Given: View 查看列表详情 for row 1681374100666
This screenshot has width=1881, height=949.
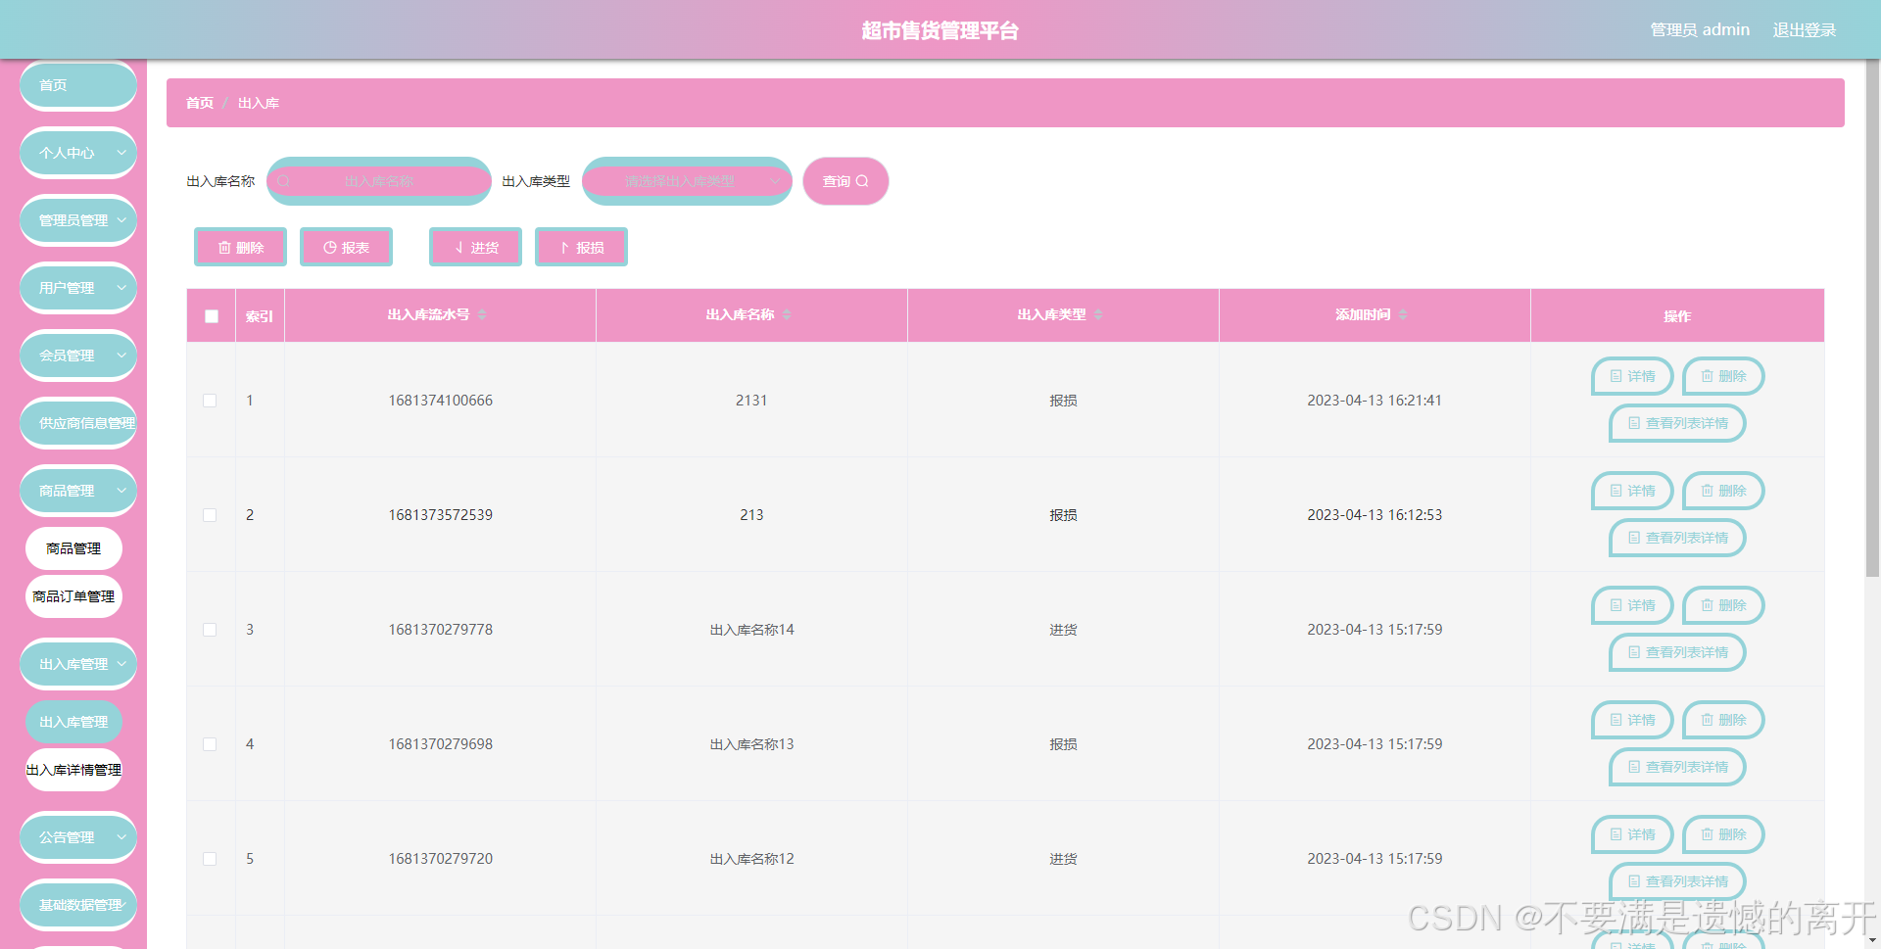Looking at the screenshot, I should pyautogui.click(x=1677, y=423).
